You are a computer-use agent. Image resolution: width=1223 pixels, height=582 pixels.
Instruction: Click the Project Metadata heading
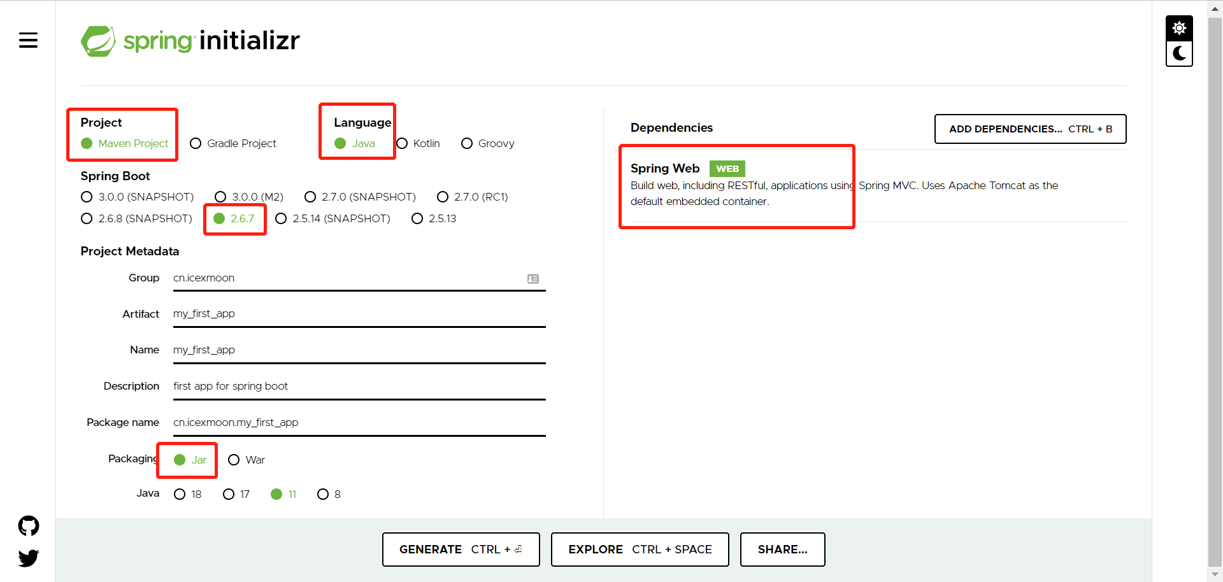click(130, 252)
